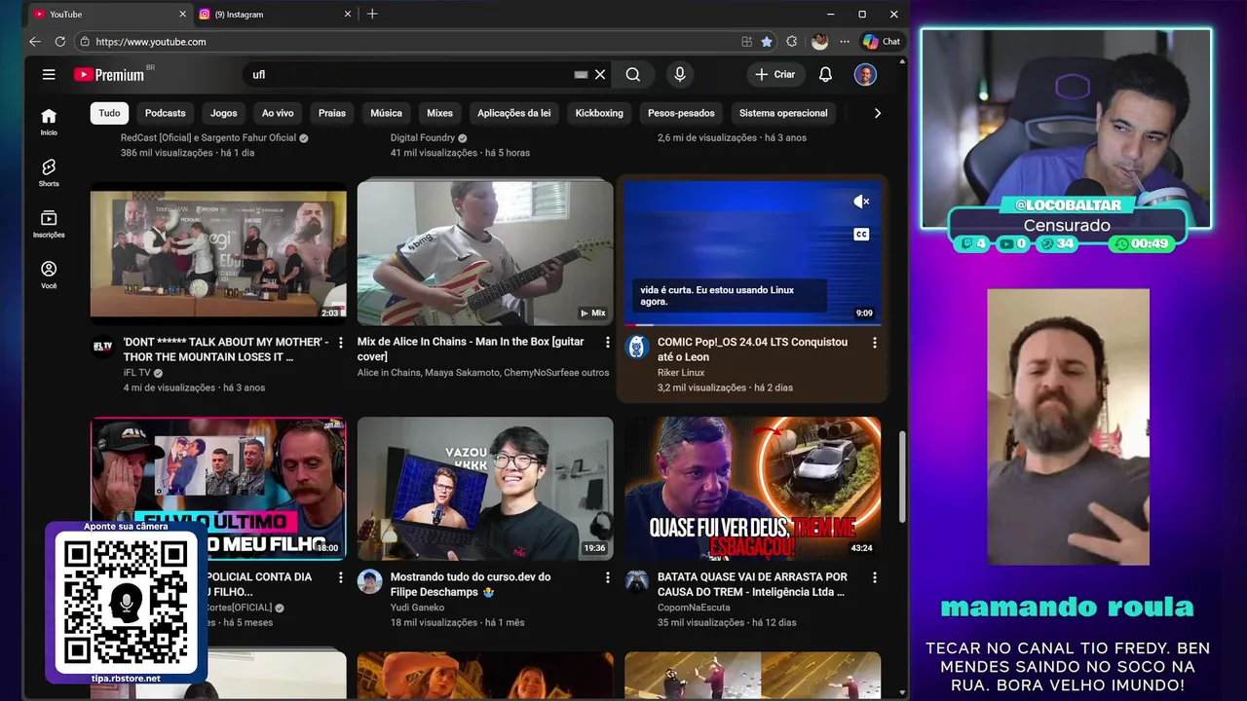Select the Música filter chip
Screen dimensions: 1247x701
point(386,113)
